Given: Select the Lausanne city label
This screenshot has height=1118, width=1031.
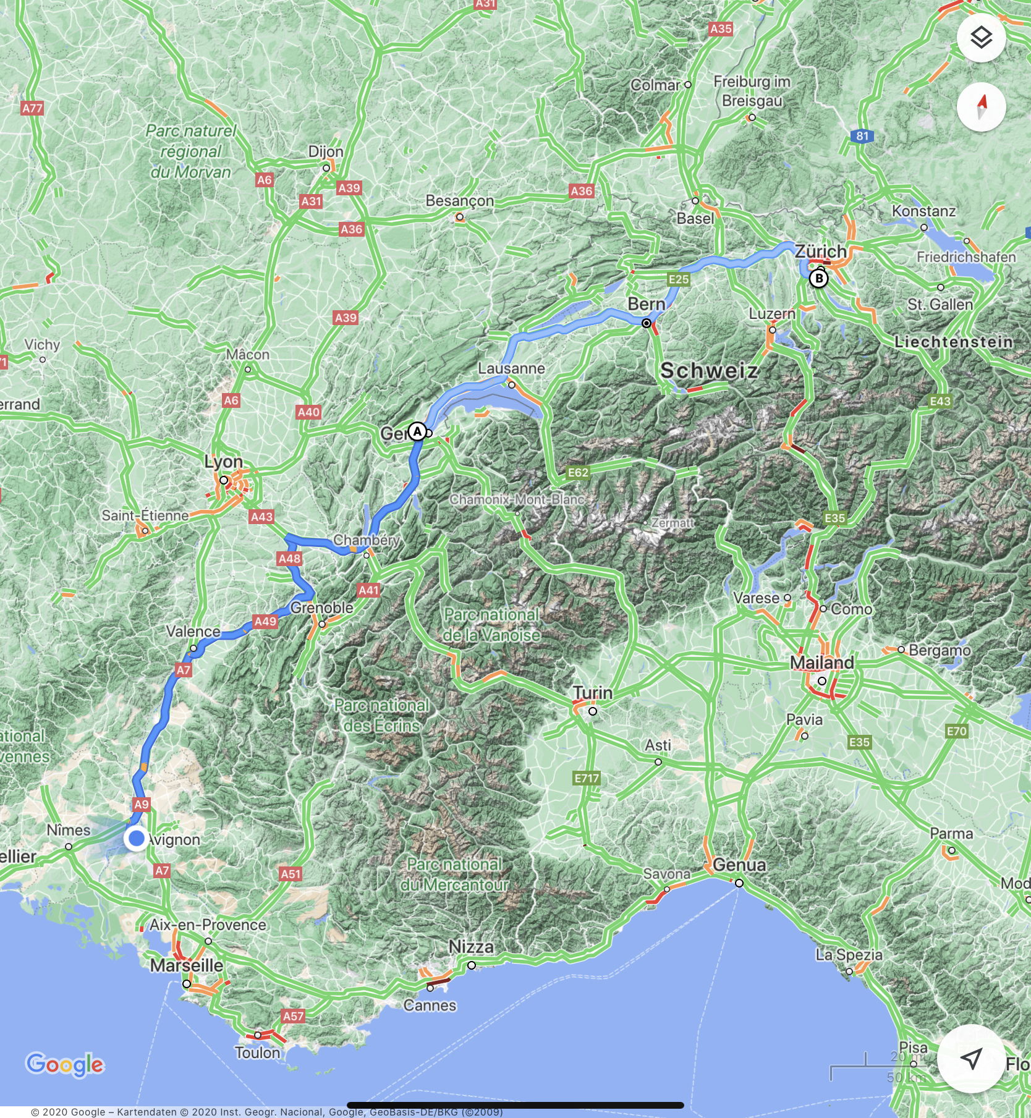Looking at the screenshot, I should (512, 368).
